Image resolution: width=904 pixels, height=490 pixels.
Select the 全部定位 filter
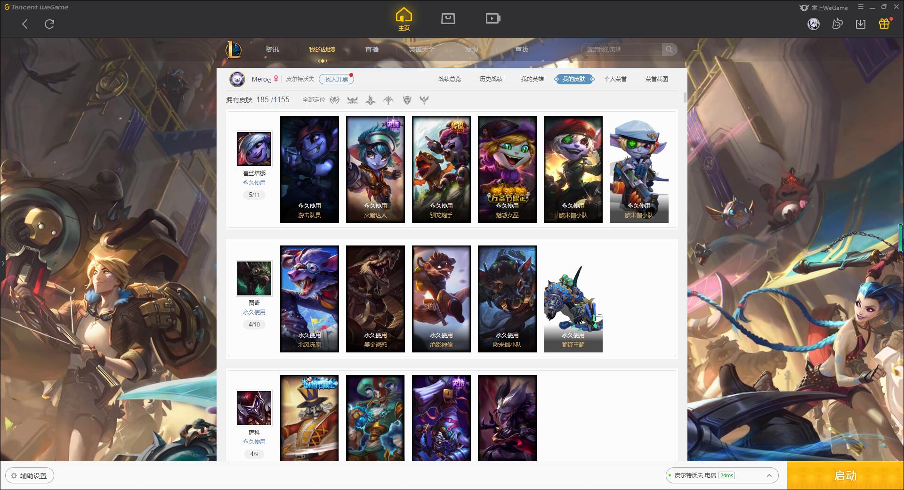tap(314, 100)
